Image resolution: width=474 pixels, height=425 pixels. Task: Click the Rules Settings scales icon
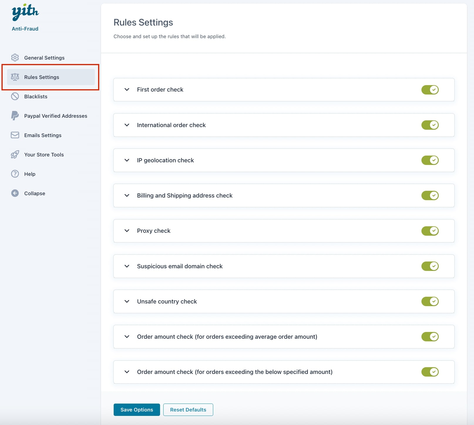(15, 77)
